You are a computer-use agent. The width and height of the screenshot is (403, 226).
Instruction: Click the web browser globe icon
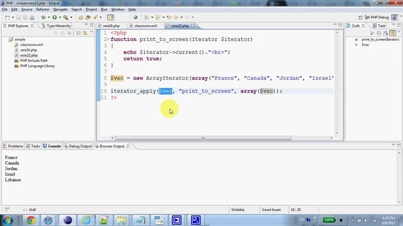click(x=135, y=18)
